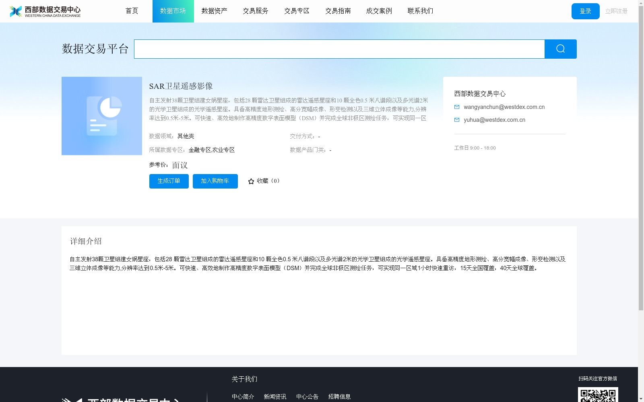Click the magnifier search icon button
Image resolution: width=644 pixels, height=402 pixels.
point(560,49)
